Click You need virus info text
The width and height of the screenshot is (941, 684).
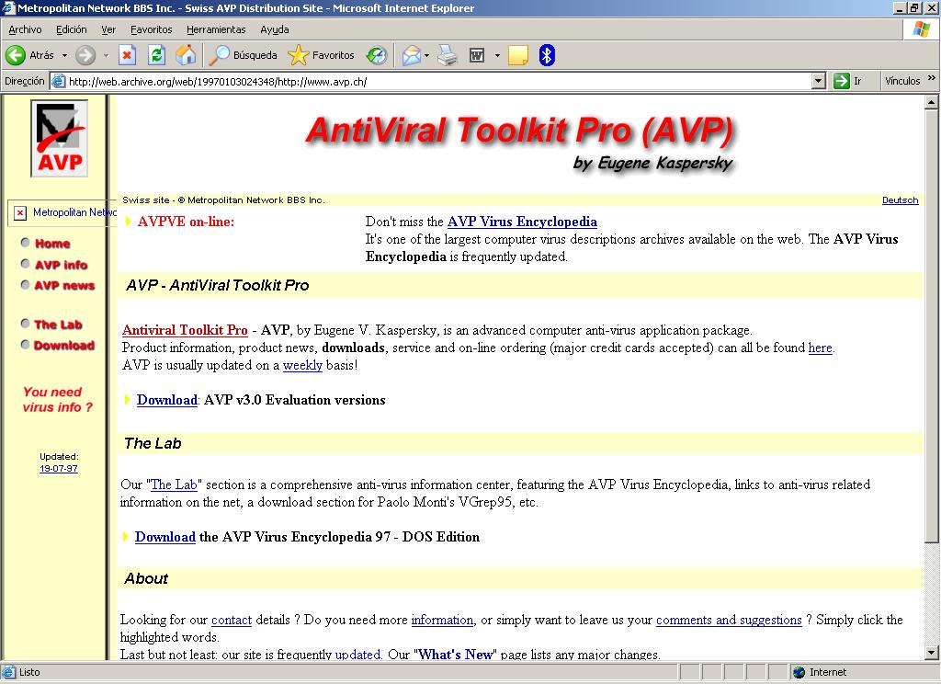pos(58,399)
